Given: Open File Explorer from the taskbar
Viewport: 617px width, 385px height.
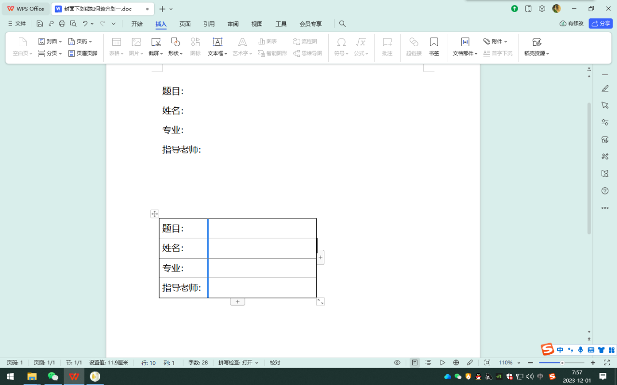Looking at the screenshot, I should tap(32, 376).
